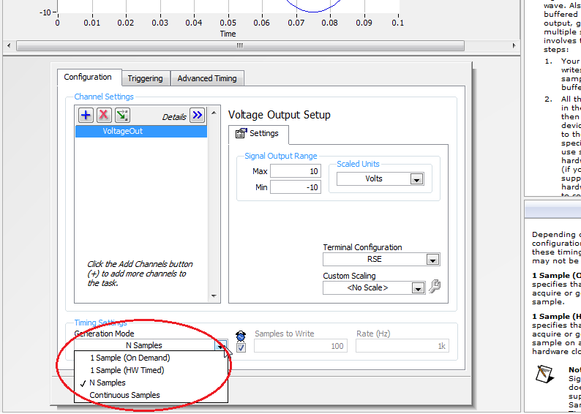Switch to the Triggering tab
The width and height of the screenshot is (581, 414).
point(145,78)
